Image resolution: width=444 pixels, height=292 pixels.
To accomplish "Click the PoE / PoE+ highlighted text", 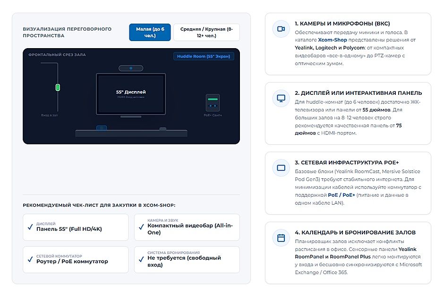I will [342, 195].
